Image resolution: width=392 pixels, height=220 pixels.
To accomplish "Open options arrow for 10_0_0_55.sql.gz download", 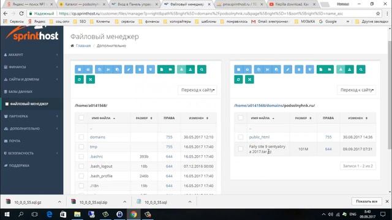I will (59, 202).
